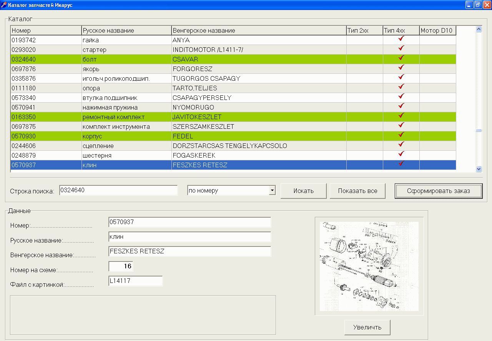The image size is (492, 341).
Task: Click the Файл с картинкой field L14117
Action: coord(136,281)
